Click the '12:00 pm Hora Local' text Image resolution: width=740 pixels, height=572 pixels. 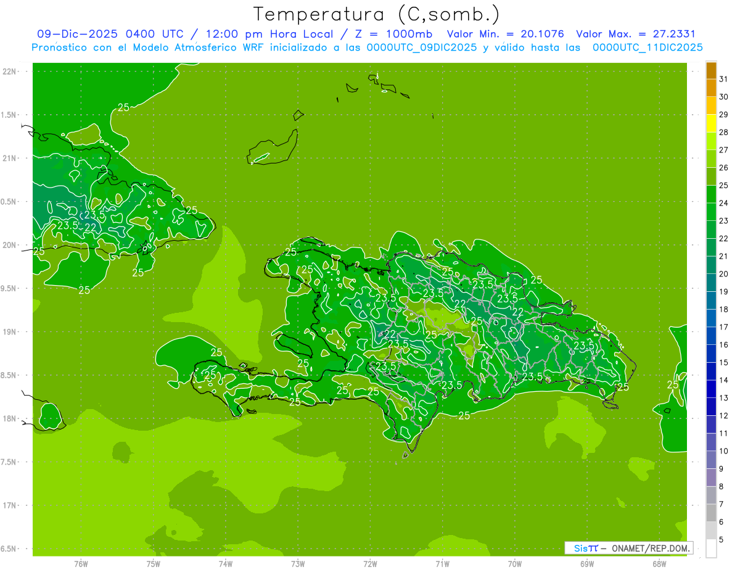click(269, 34)
